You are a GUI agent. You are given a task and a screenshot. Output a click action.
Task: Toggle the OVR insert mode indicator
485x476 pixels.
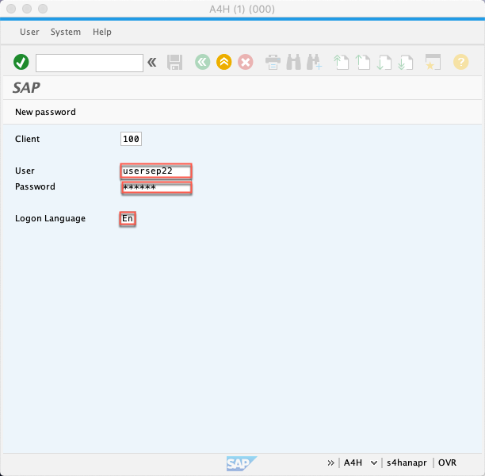[447, 463]
